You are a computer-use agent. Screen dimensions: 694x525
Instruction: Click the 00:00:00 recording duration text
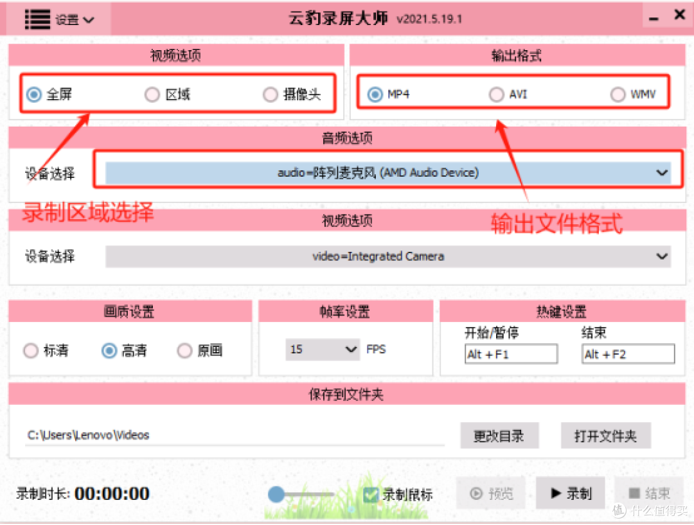(x=112, y=494)
